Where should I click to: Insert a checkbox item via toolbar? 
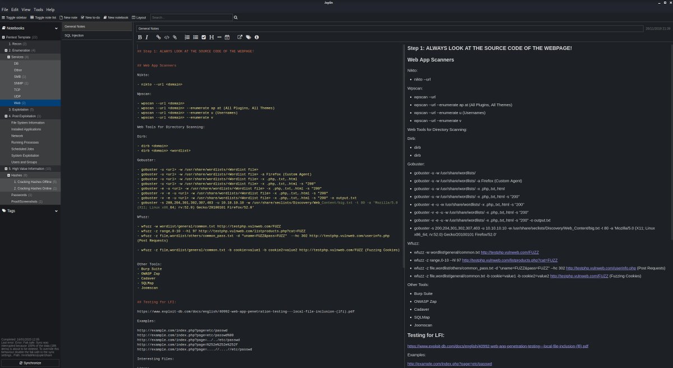(x=204, y=37)
